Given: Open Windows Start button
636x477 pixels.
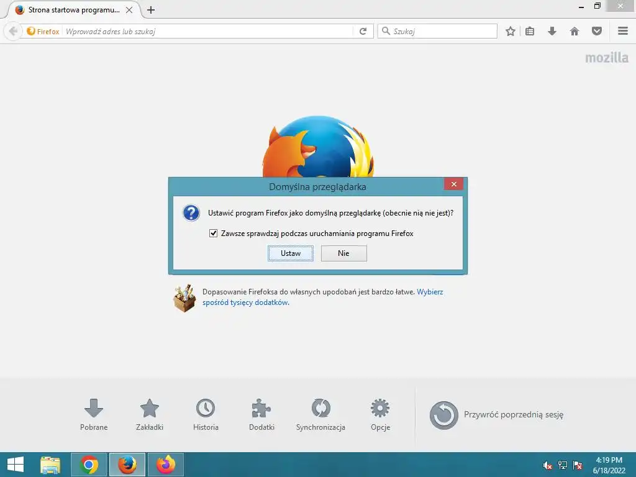Looking at the screenshot, I should click(x=16, y=465).
